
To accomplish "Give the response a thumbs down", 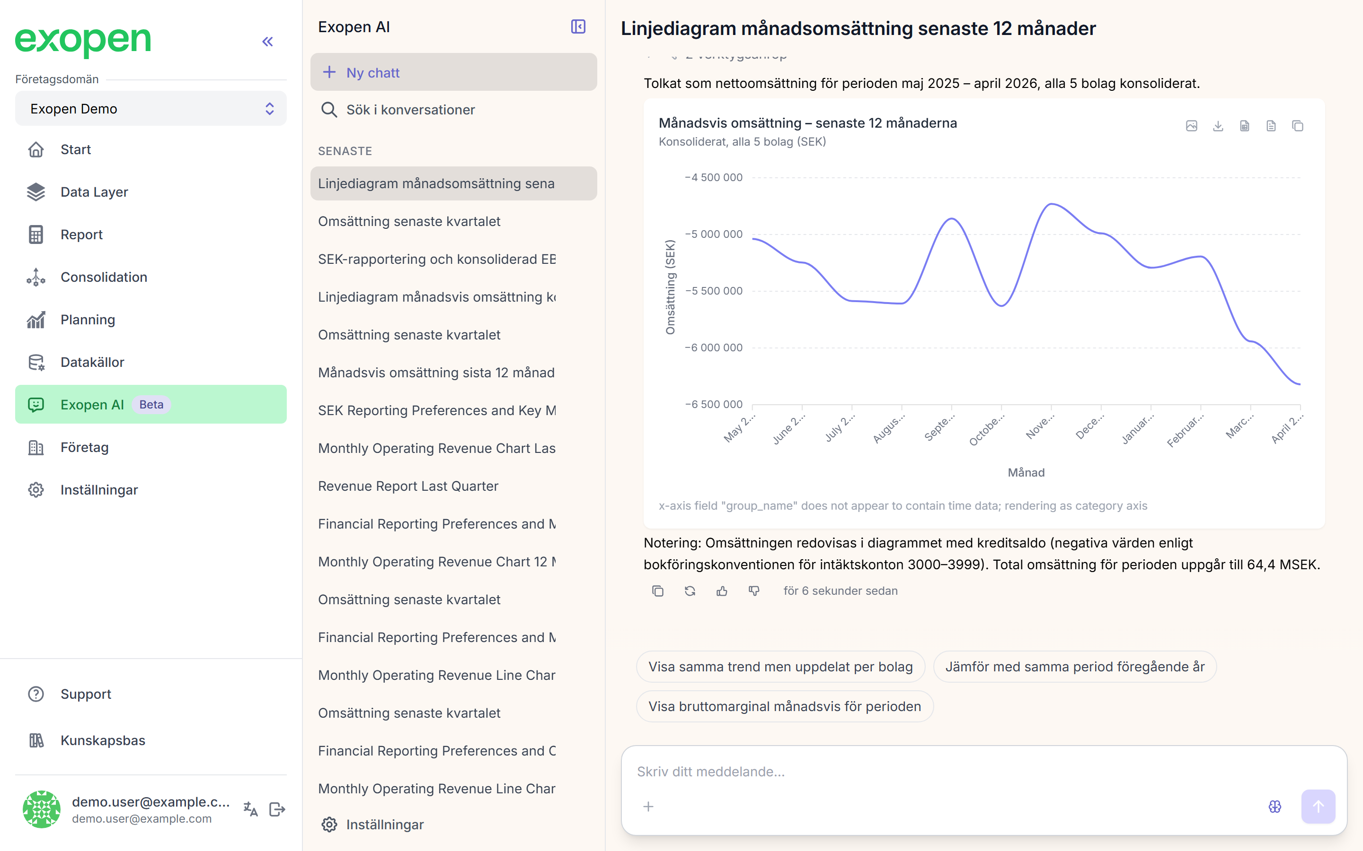I will point(753,590).
